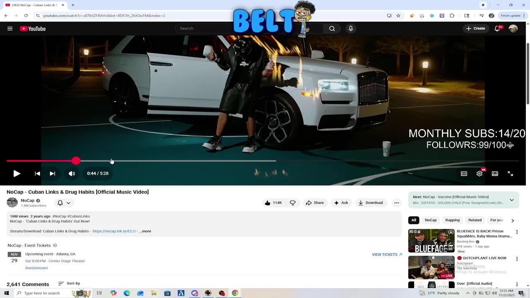Image resolution: width=530 pixels, height=298 pixels.
Task: Open the Create menu
Action: (475, 29)
